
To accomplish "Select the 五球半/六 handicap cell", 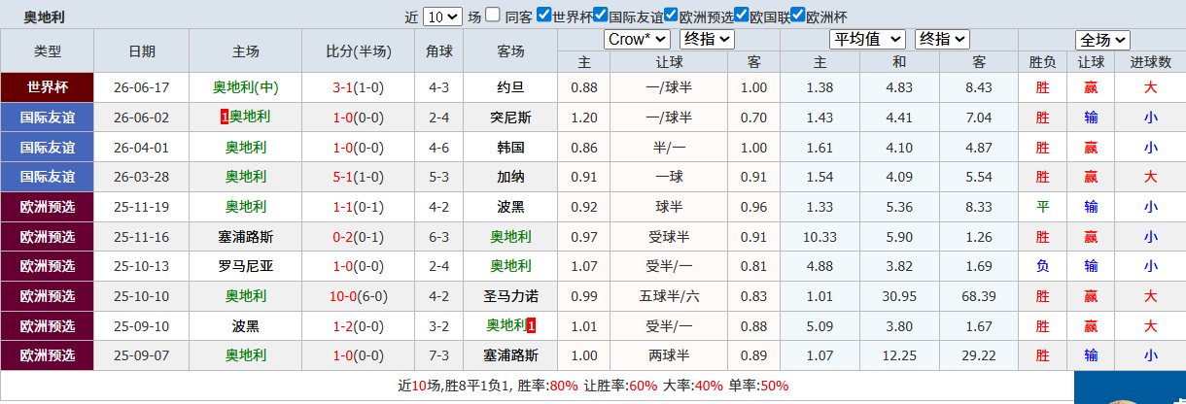I will pyautogui.click(x=669, y=296).
